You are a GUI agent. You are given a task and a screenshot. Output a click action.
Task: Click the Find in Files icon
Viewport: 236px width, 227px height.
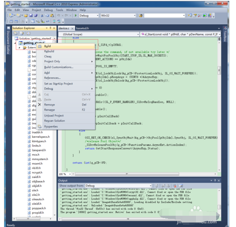click(x=141, y=15)
